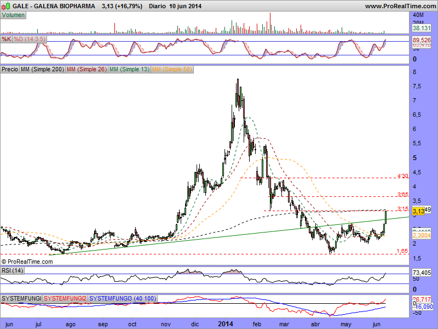Select the RSI (14) indicator label
The height and width of the screenshot is (329, 438).
12,270
